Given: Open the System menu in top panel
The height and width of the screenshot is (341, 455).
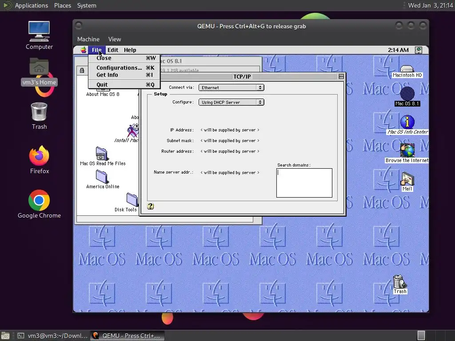Looking at the screenshot, I should [87, 5].
